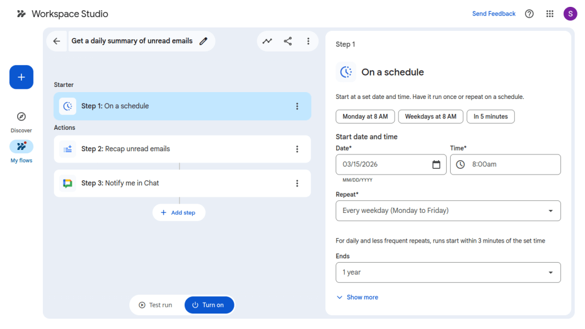585x329 pixels.
Task: Click the flow title Get a daily summary
Action: (x=132, y=41)
